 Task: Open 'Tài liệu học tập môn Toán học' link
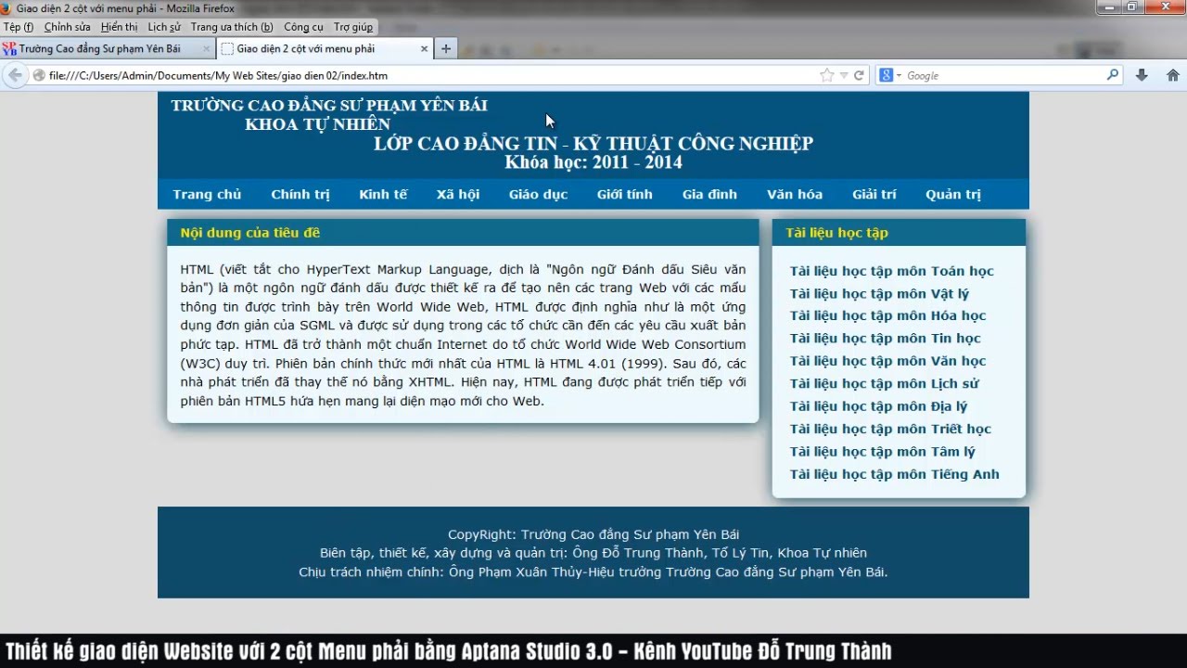click(891, 271)
